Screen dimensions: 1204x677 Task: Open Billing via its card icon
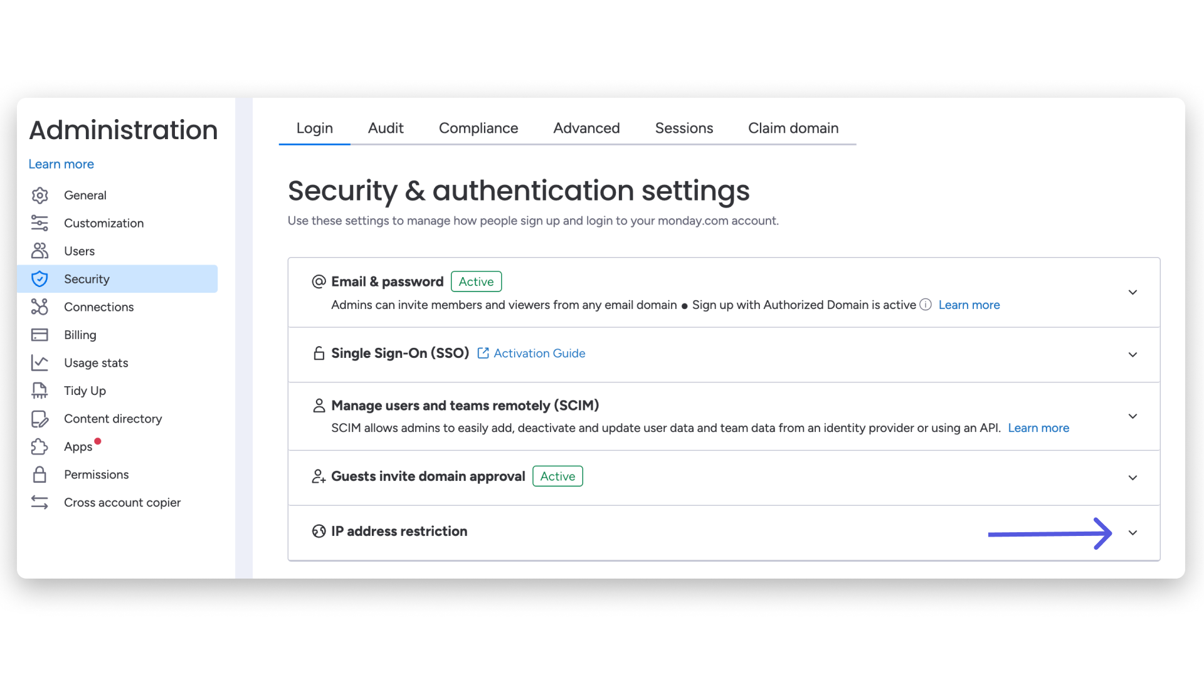40,335
